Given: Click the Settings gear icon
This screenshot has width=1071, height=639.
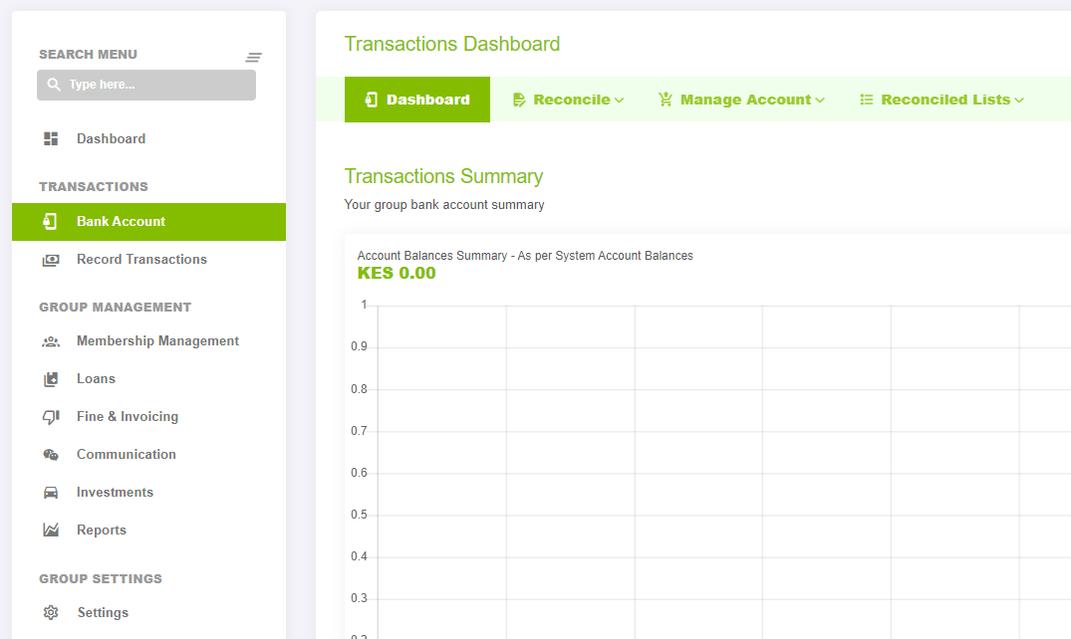Looking at the screenshot, I should click(51, 612).
